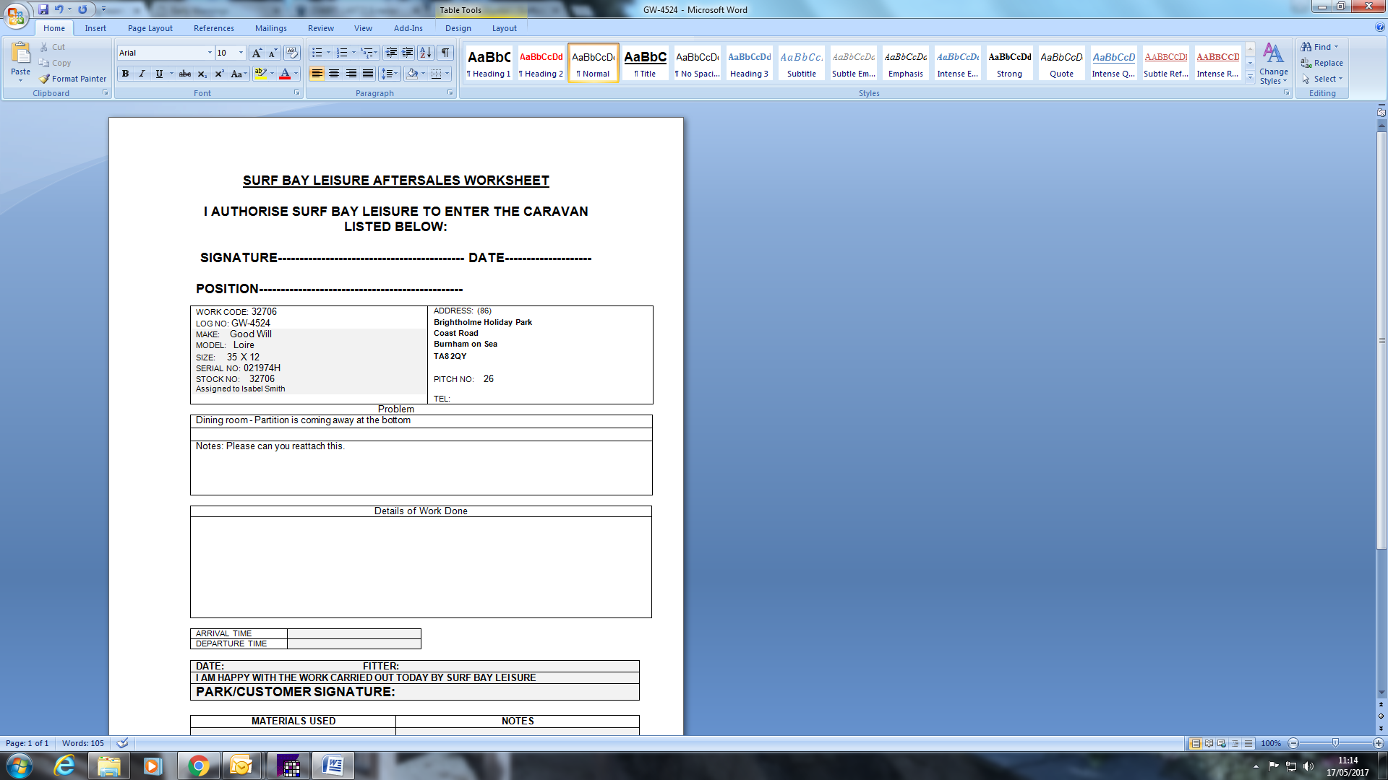
Task: Click the Sort A-Z icon
Action: tap(425, 53)
